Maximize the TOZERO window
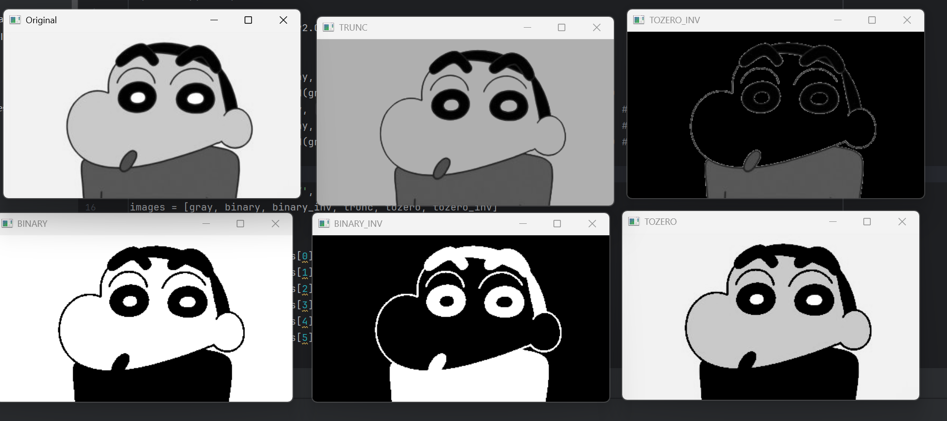The height and width of the screenshot is (421, 947). [867, 221]
